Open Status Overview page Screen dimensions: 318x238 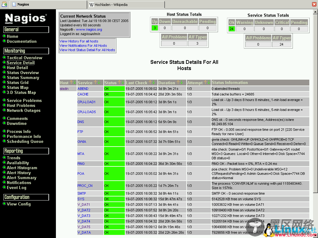tap(23, 73)
